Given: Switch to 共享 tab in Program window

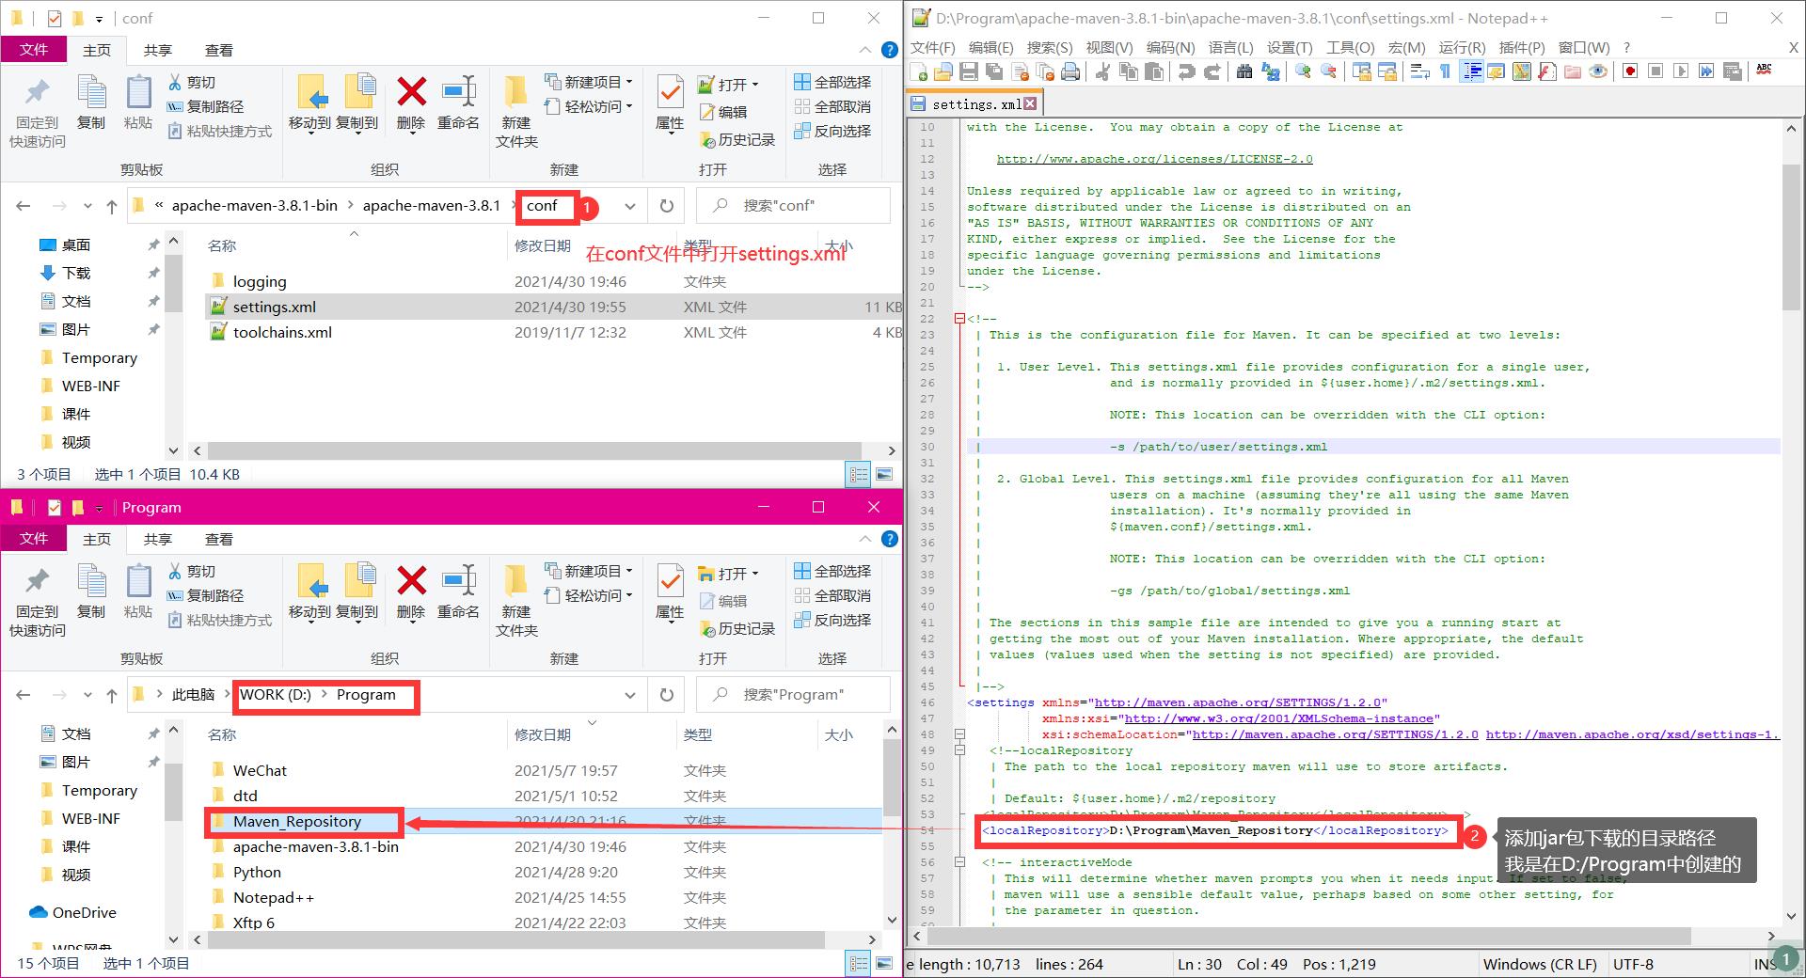Looking at the screenshot, I should [x=158, y=539].
